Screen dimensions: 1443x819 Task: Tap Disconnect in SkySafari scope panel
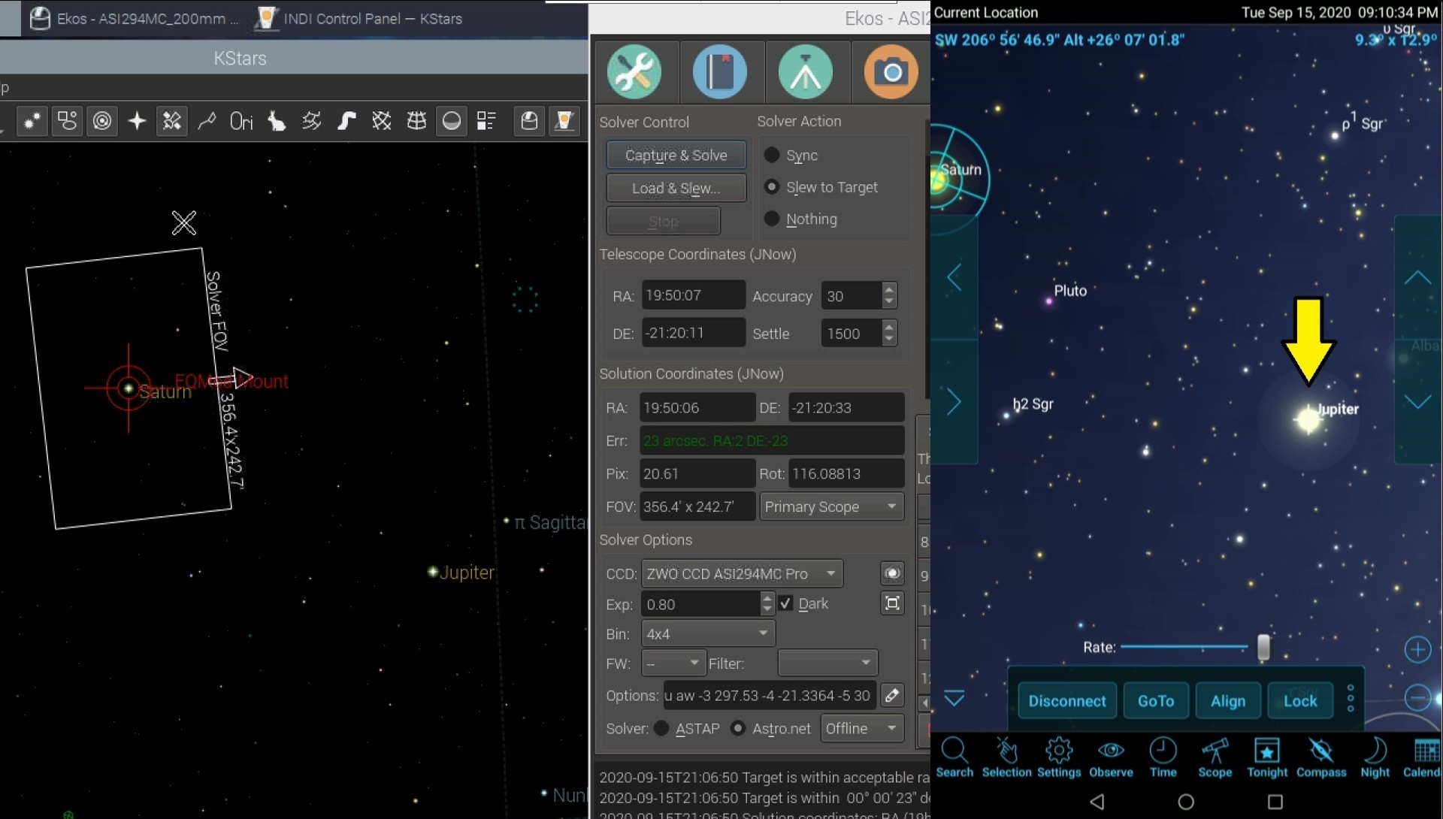(1067, 701)
